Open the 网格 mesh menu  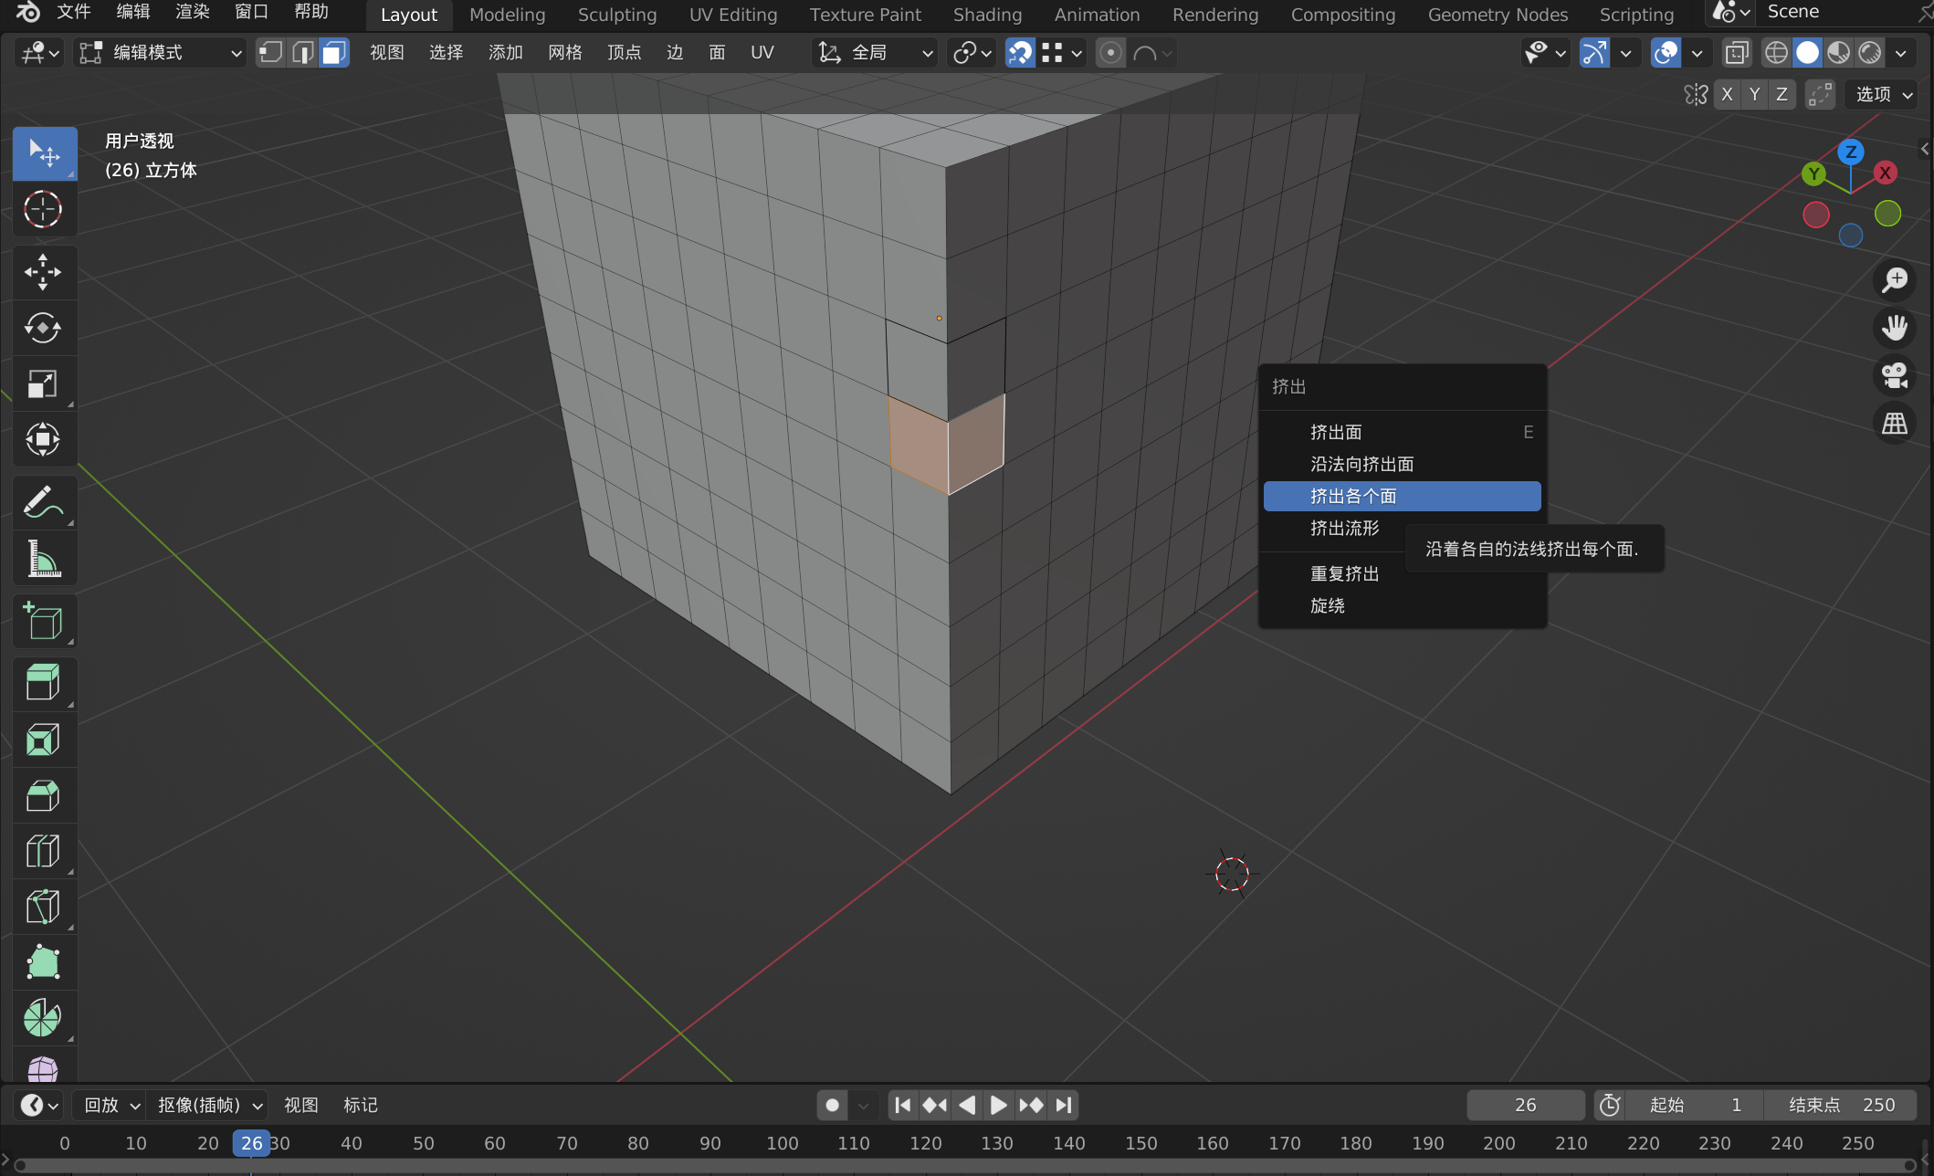tap(564, 53)
